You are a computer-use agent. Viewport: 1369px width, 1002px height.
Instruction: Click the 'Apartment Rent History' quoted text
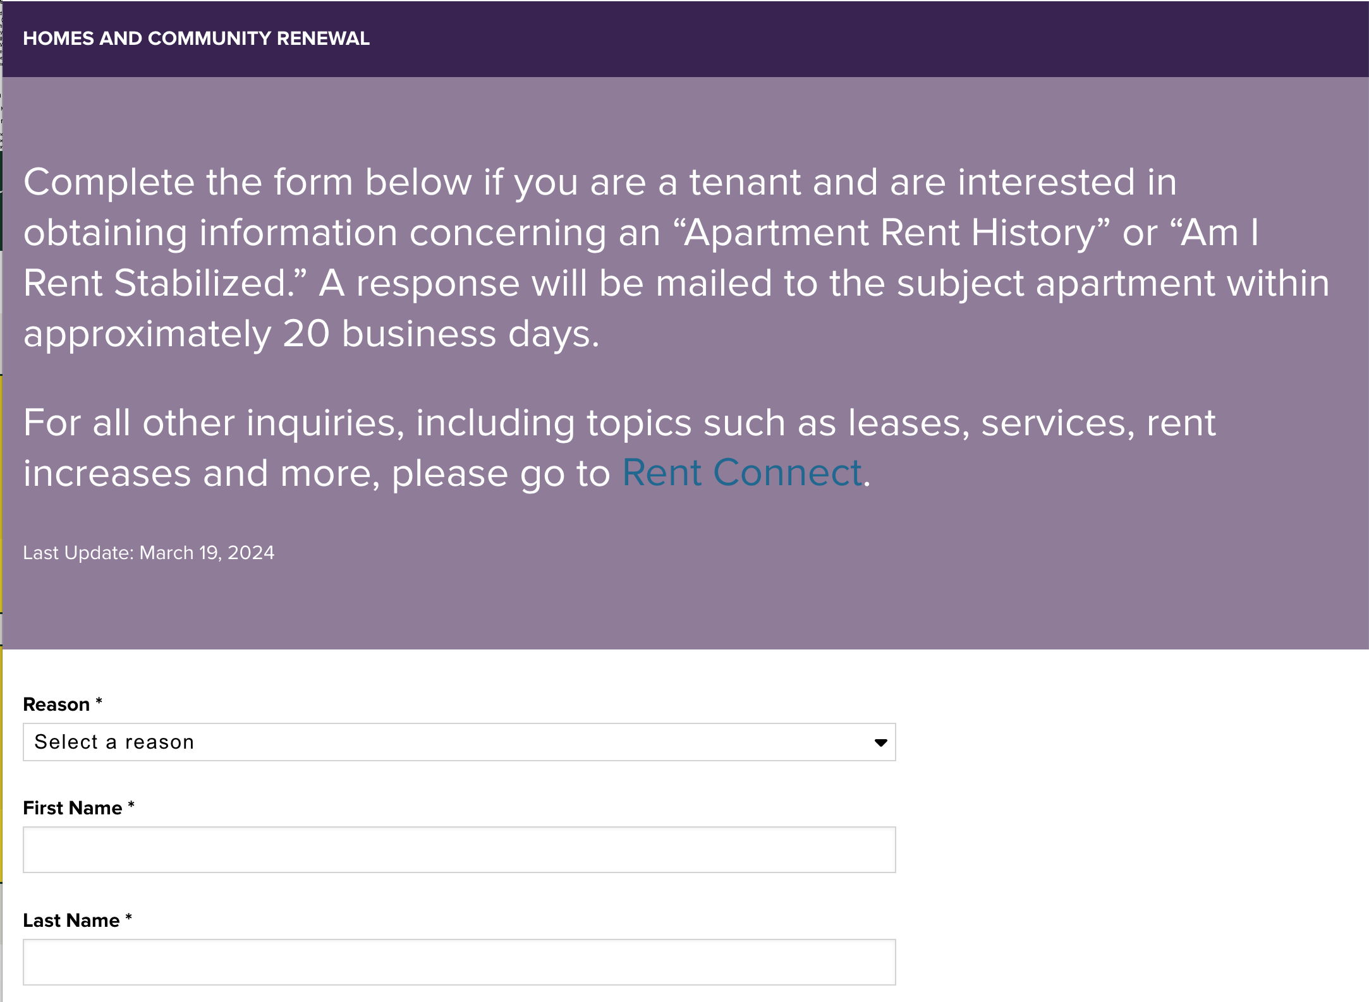[x=890, y=233]
